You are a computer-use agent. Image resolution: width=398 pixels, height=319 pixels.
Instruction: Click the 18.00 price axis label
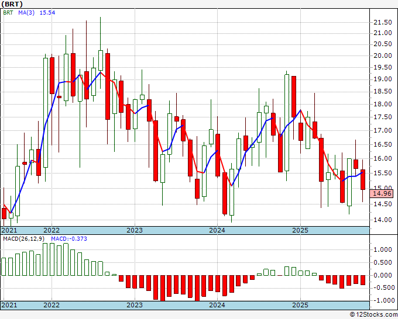click(x=383, y=104)
